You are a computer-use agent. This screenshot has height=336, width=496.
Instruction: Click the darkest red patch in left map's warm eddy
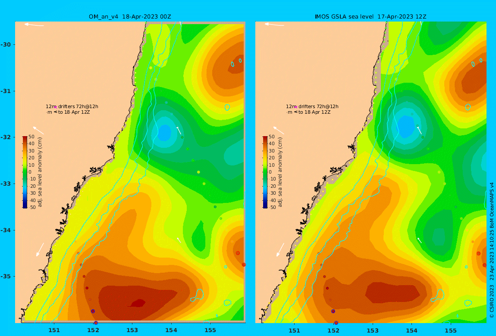click(x=137, y=303)
